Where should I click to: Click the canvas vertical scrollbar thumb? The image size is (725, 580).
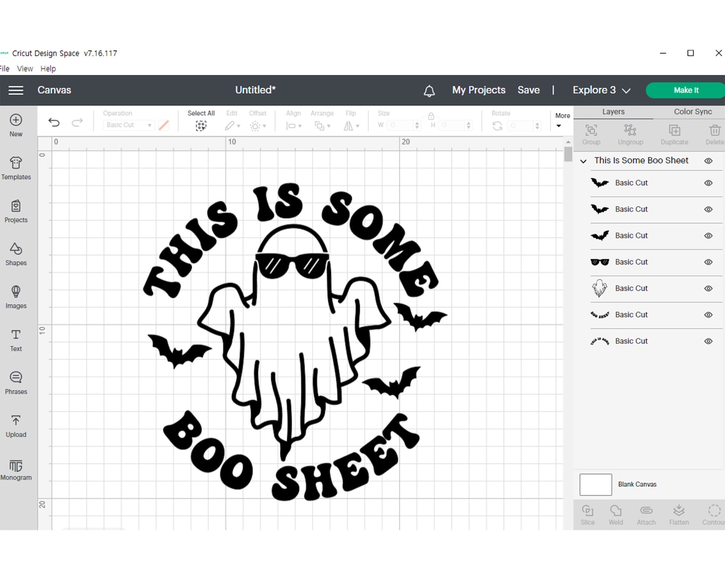(568, 154)
